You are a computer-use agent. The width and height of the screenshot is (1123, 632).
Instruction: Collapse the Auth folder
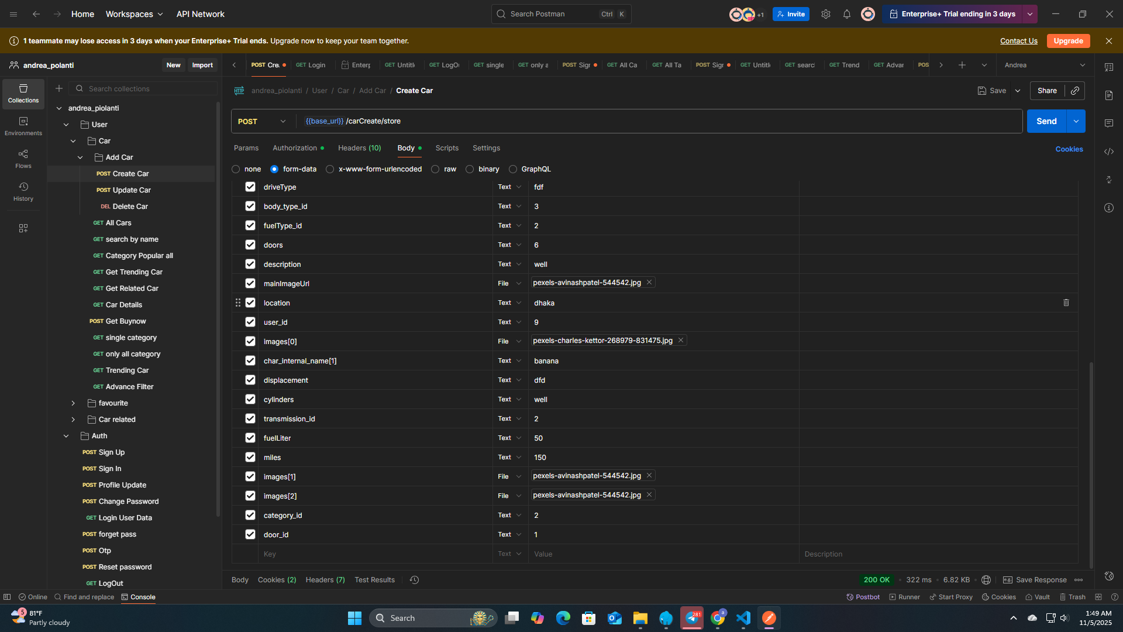(66, 436)
